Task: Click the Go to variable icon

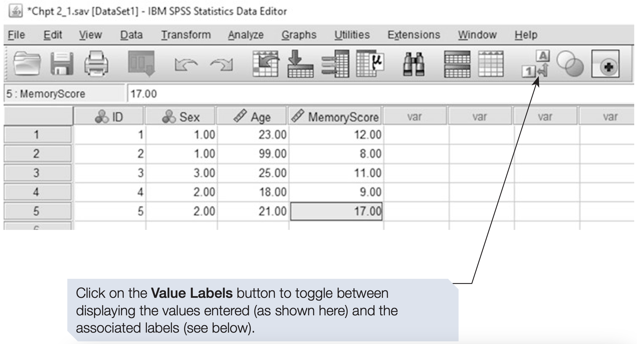Action: pyautogui.click(x=300, y=64)
